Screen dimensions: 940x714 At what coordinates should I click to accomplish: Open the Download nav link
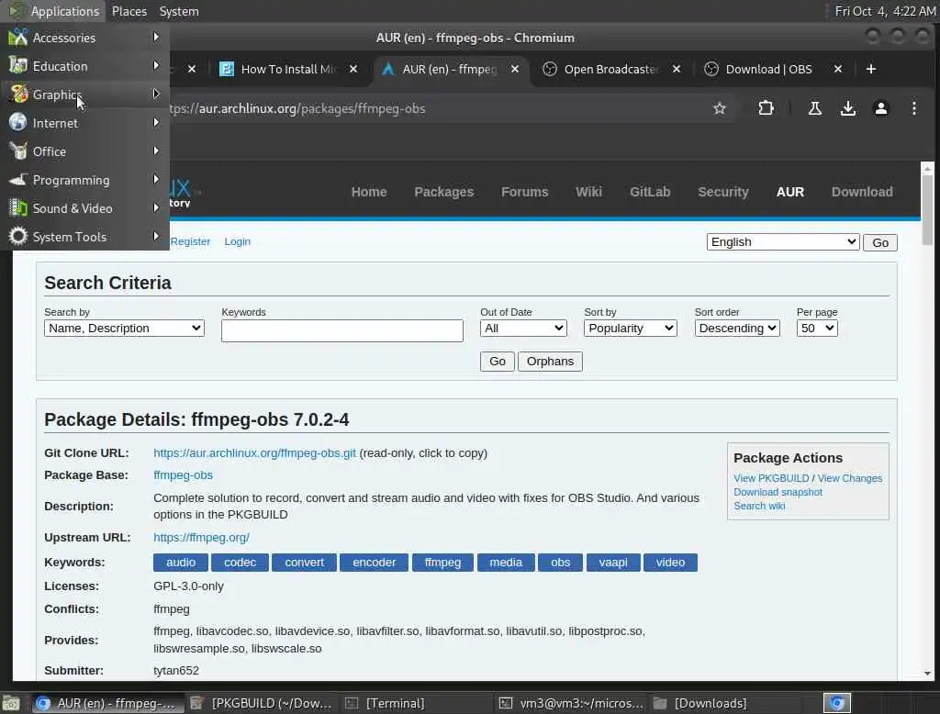862,192
